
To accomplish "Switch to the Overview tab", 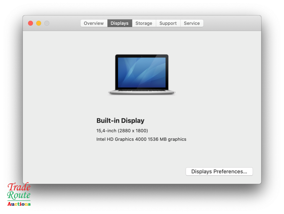I will (x=94, y=23).
